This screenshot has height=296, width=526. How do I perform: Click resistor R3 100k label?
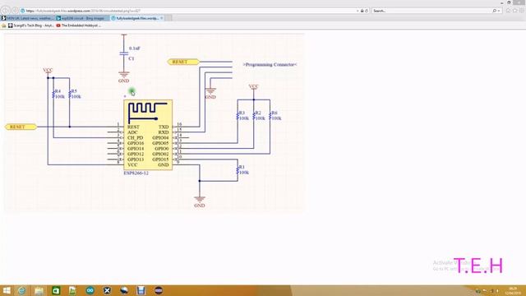[x=243, y=116]
